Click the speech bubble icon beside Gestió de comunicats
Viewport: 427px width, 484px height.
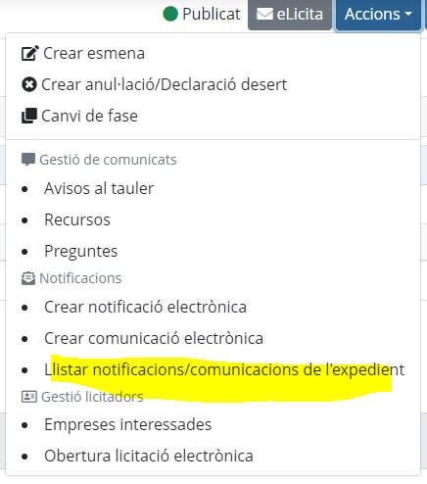[x=28, y=160]
